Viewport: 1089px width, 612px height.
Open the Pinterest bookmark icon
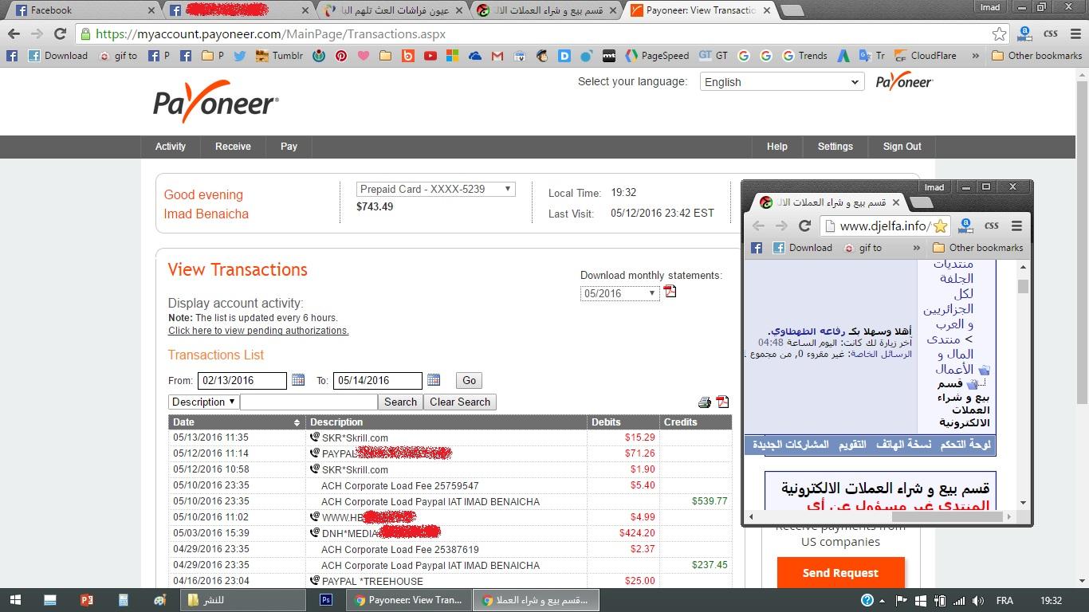(x=341, y=56)
